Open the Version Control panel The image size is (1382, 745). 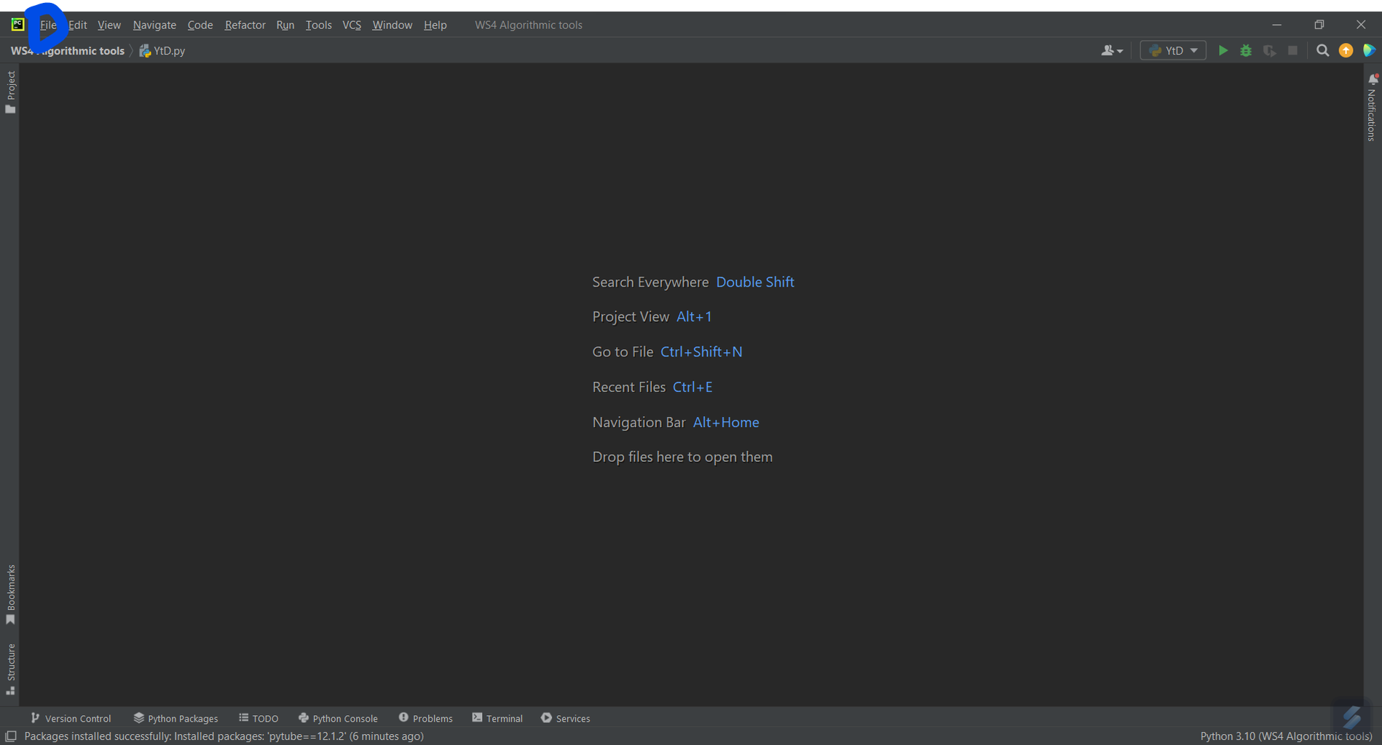pos(71,718)
